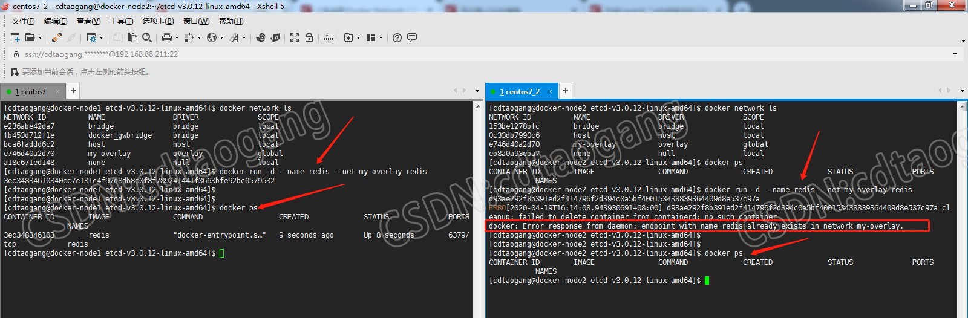The width and height of the screenshot is (968, 318).
Task: Click left pane tab scroll-right arrow
Action: [464, 91]
